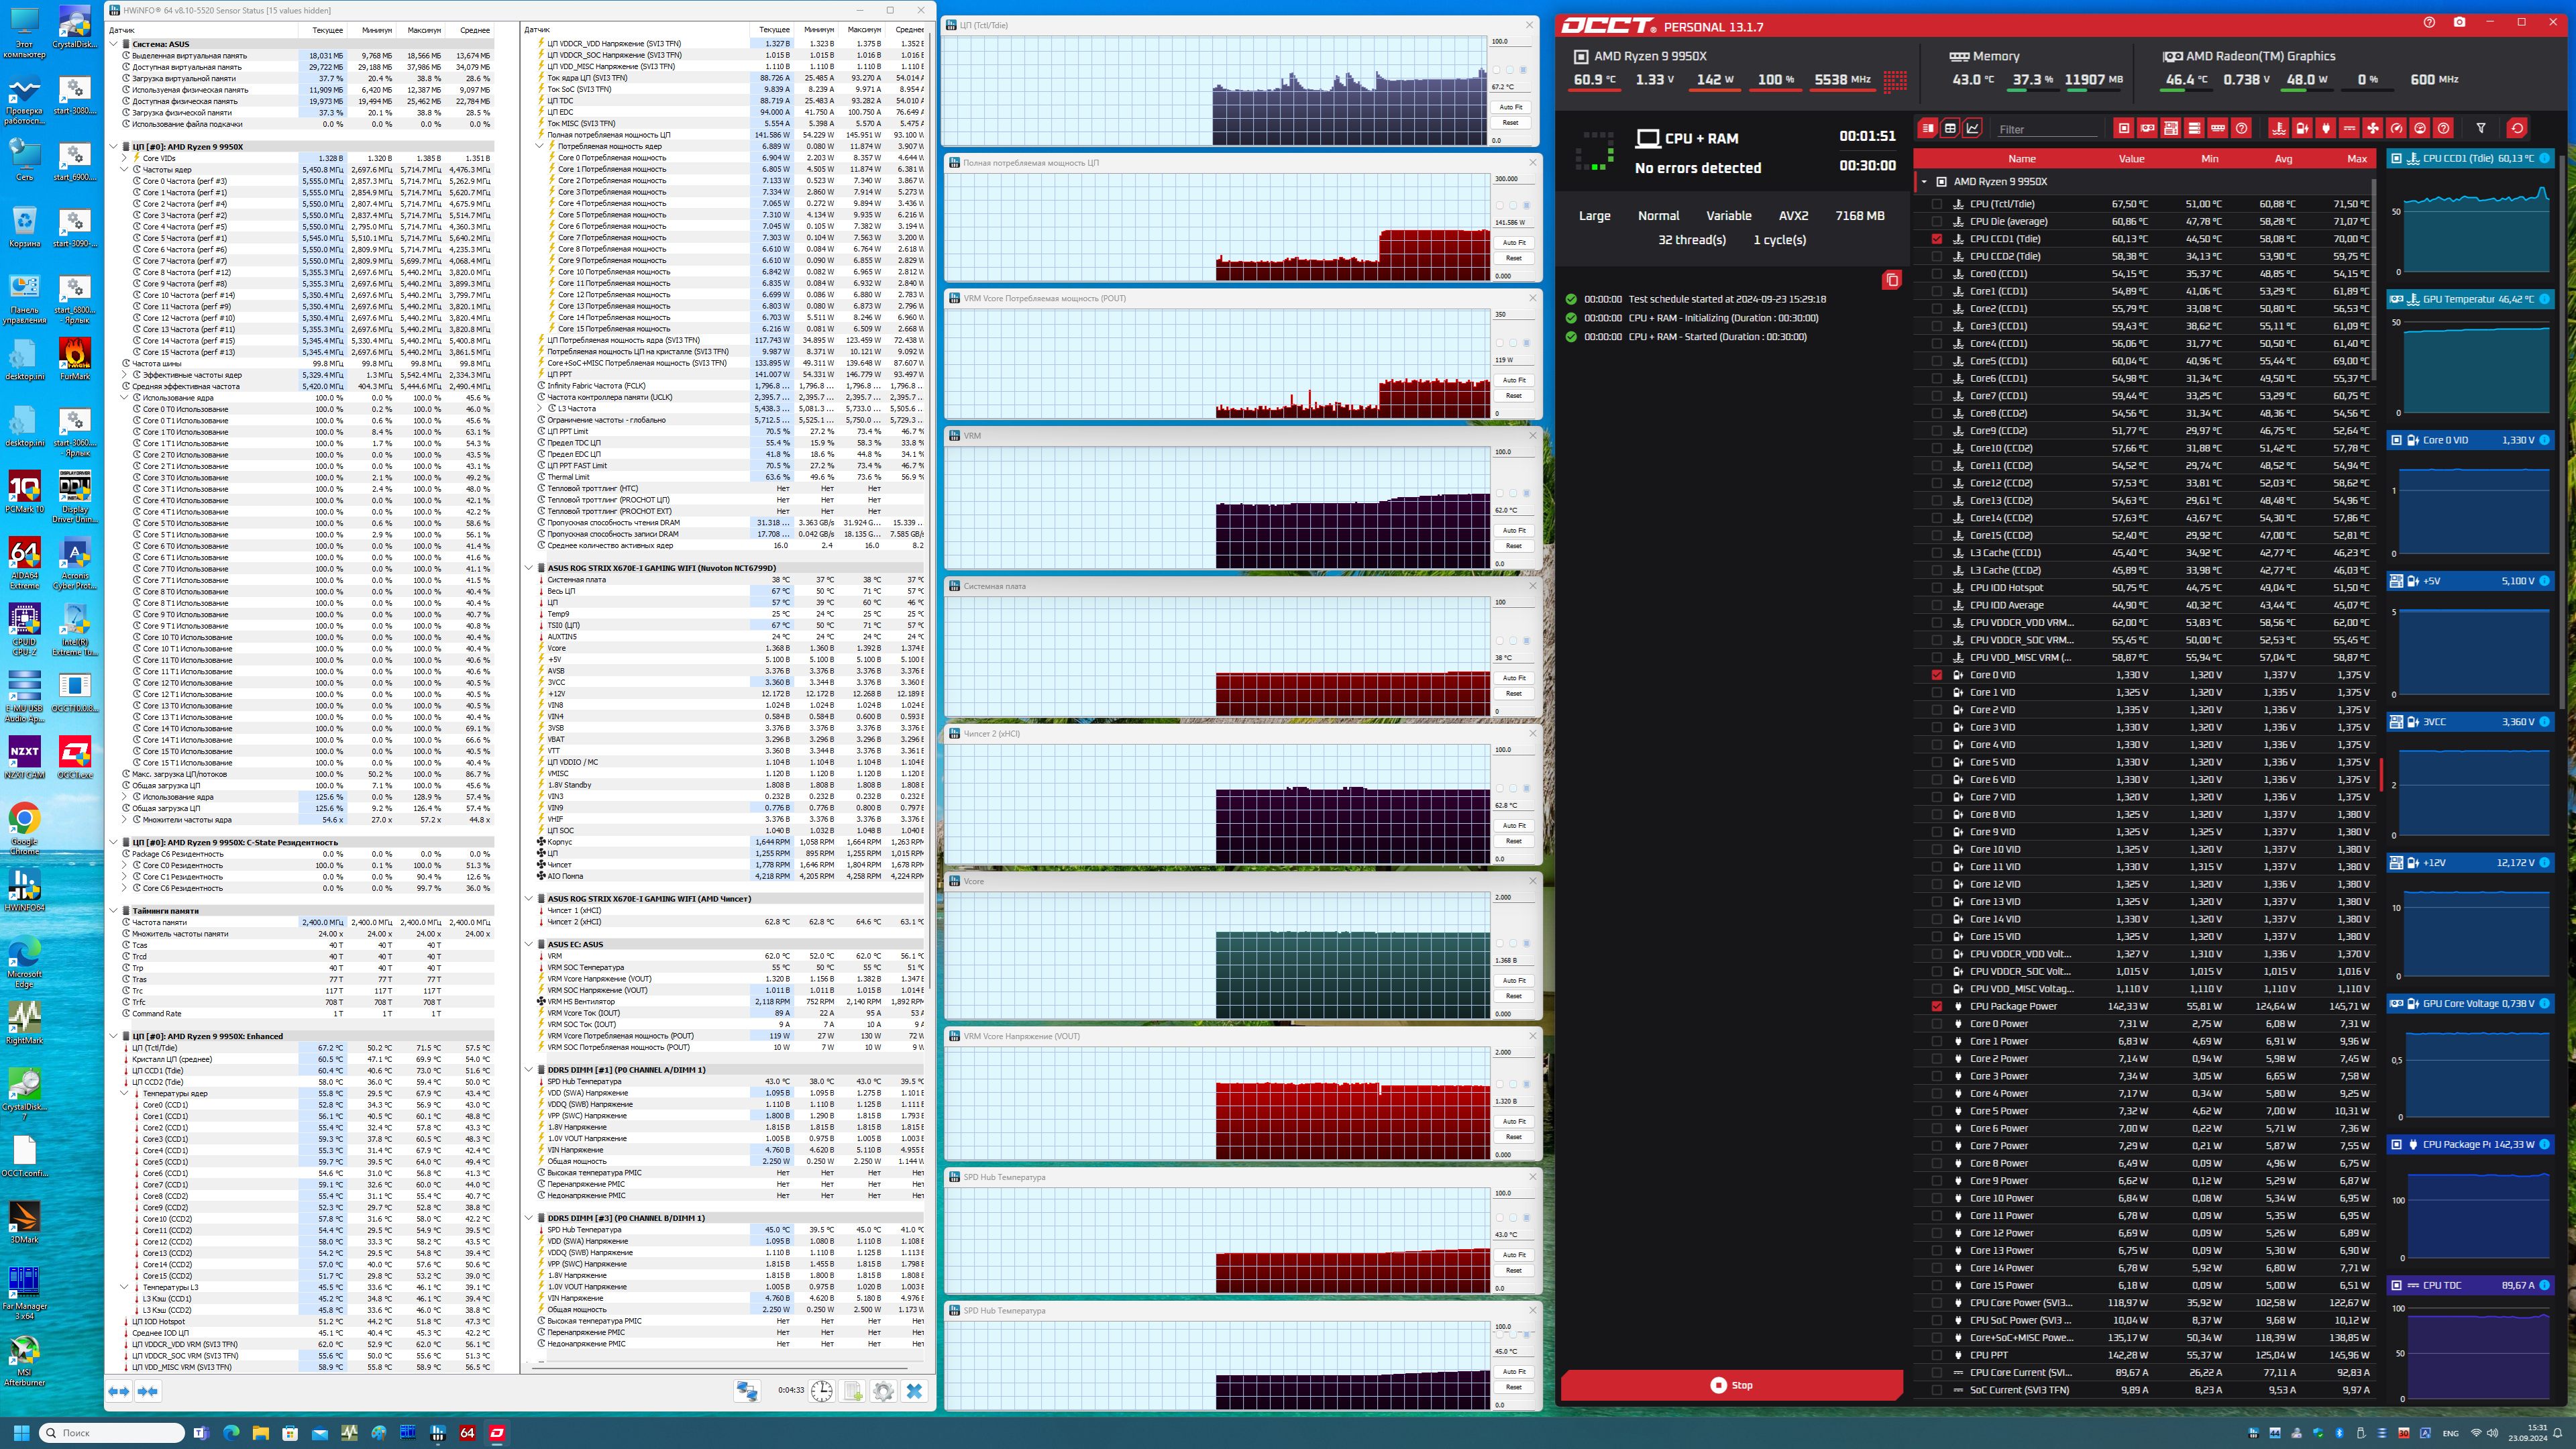Click the HWiNFO start logging icon

click(x=852, y=1391)
